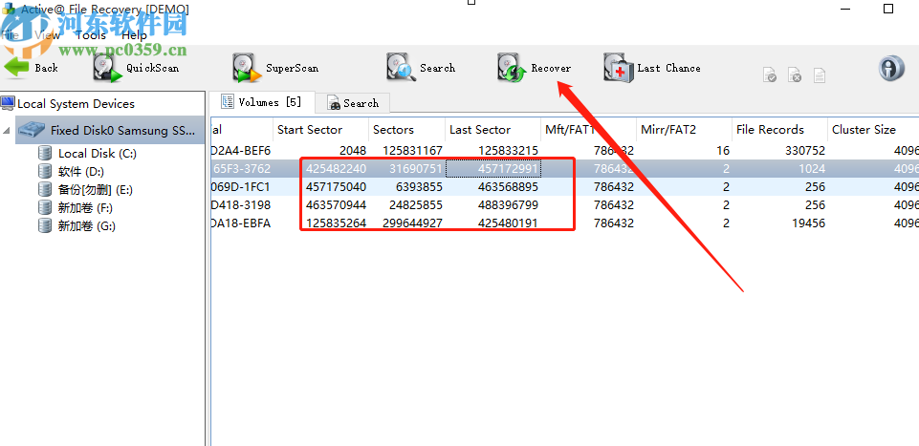919x446 pixels.
Task: Open the Tools menu
Action: tap(91, 35)
